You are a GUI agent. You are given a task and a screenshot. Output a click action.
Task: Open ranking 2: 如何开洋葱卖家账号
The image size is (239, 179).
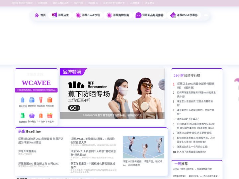coord(196,94)
